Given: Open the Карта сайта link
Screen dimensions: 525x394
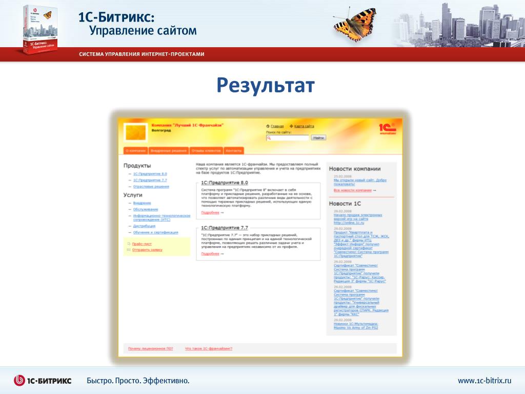Looking at the screenshot, I should [x=304, y=126].
